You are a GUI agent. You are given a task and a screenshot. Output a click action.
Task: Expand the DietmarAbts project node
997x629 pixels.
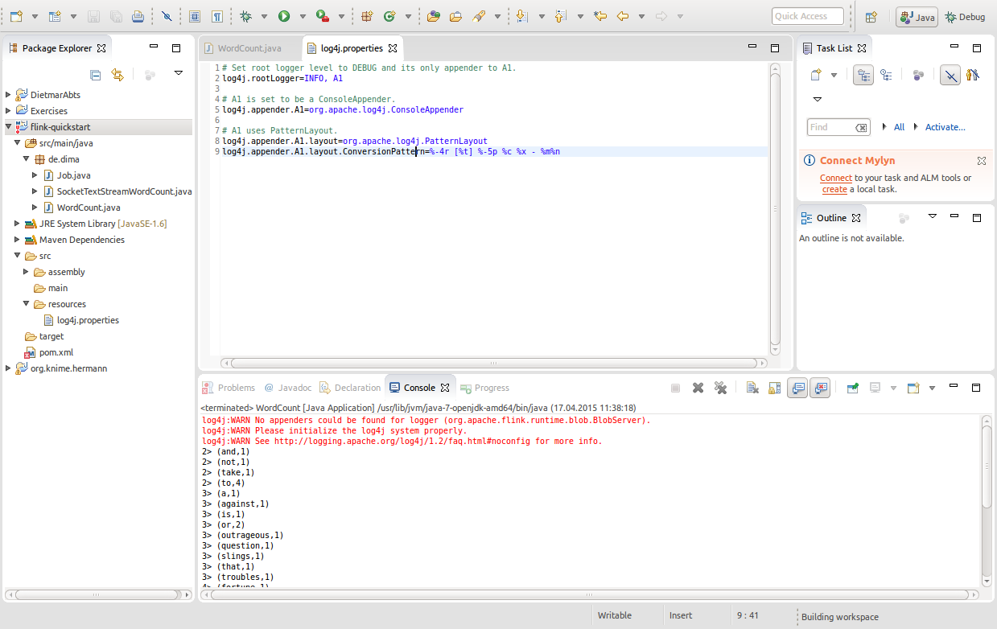(x=8, y=95)
